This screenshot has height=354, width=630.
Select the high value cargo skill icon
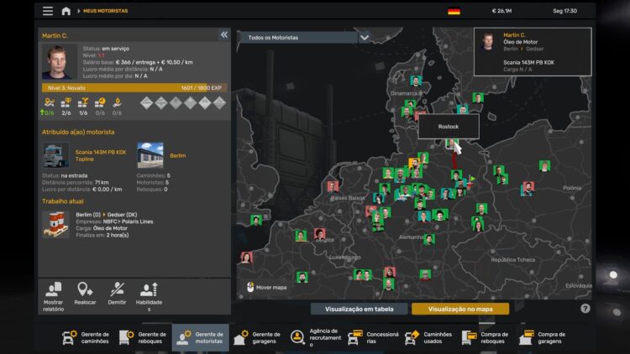click(66, 103)
